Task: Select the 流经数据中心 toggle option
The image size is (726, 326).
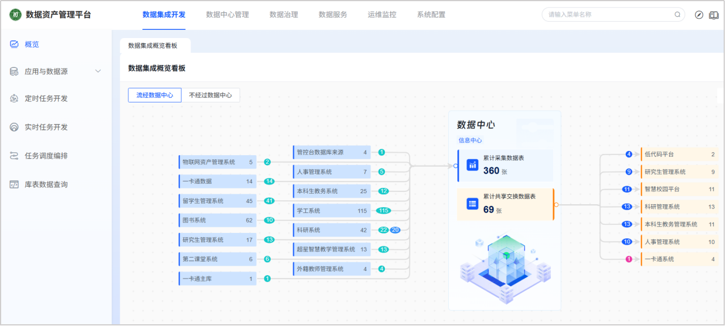Action: 155,95
